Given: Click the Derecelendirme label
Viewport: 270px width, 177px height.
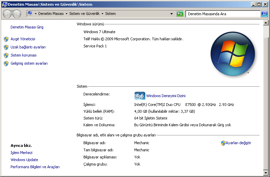Looking at the screenshot, I should [97, 94].
